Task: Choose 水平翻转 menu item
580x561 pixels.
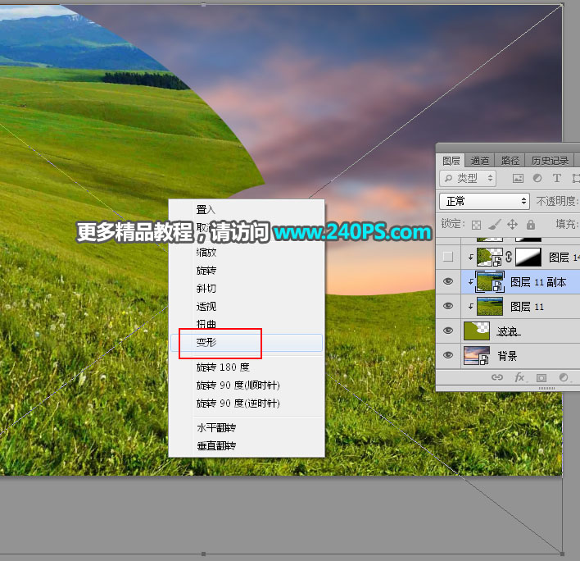Action: (x=247, y=427)
